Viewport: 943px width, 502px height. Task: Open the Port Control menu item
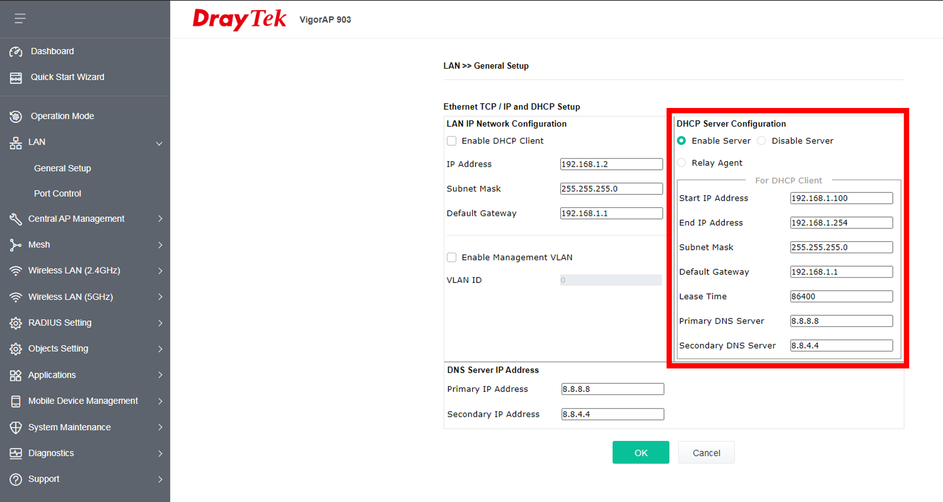pos(57,193)
